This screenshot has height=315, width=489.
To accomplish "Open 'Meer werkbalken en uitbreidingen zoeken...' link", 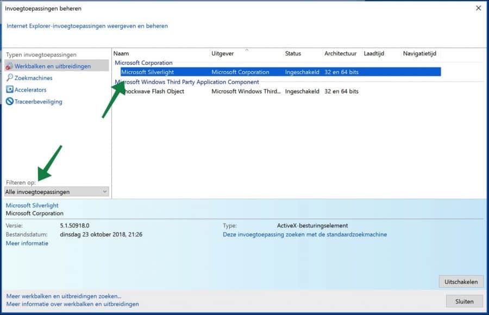I will click(x=64, y=296).
